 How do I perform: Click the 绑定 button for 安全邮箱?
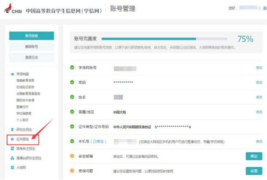tap(254, 156)
